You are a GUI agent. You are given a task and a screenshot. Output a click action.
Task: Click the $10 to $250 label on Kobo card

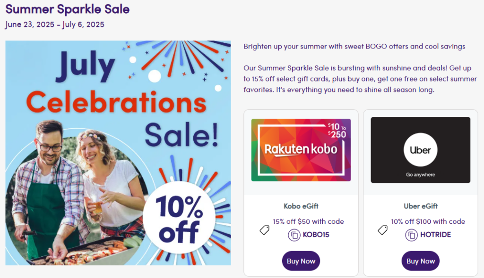click(x=337, y=131)
